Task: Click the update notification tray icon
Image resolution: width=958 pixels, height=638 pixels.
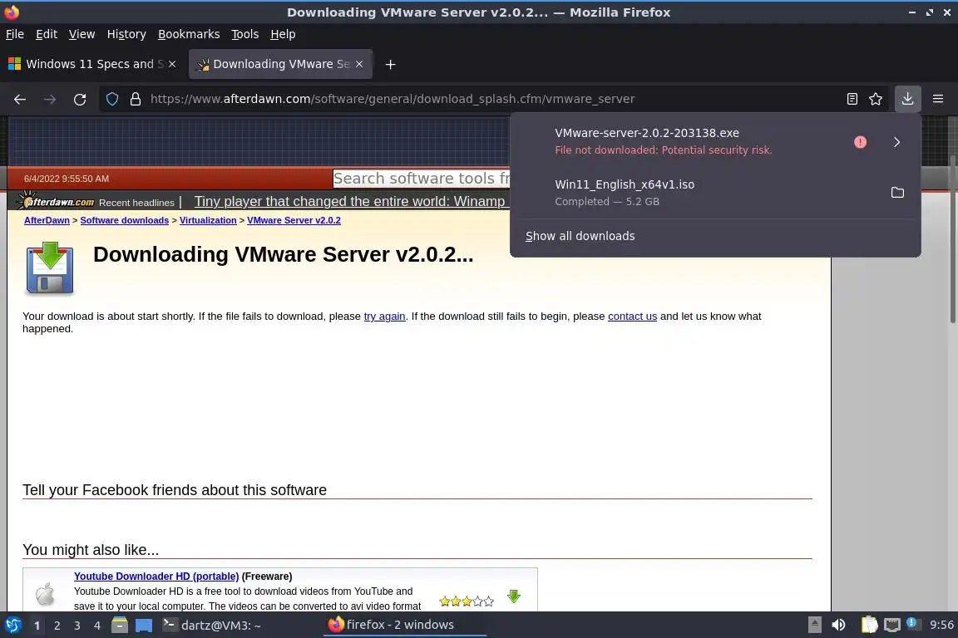Action: tap(912, 623)
